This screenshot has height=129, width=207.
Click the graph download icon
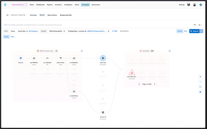click(x=200, y=92)
